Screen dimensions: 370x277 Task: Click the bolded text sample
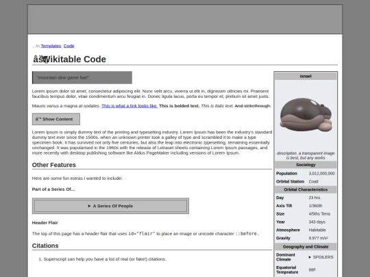click(179, 106)
